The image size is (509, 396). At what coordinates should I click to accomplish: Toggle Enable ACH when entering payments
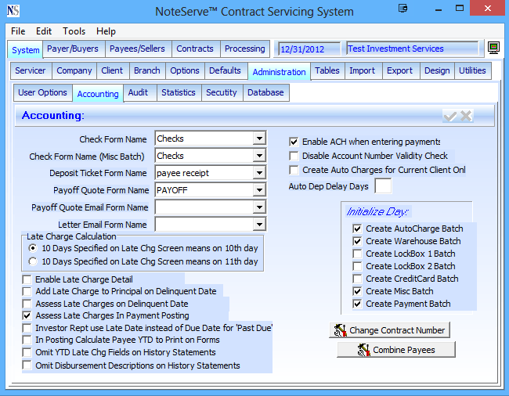(294, 142)
